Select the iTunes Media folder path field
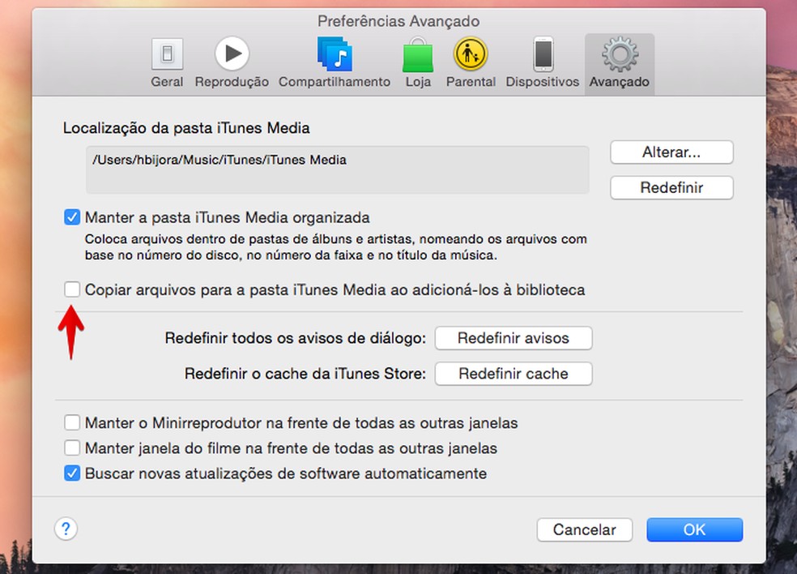 tap(337, 169)
